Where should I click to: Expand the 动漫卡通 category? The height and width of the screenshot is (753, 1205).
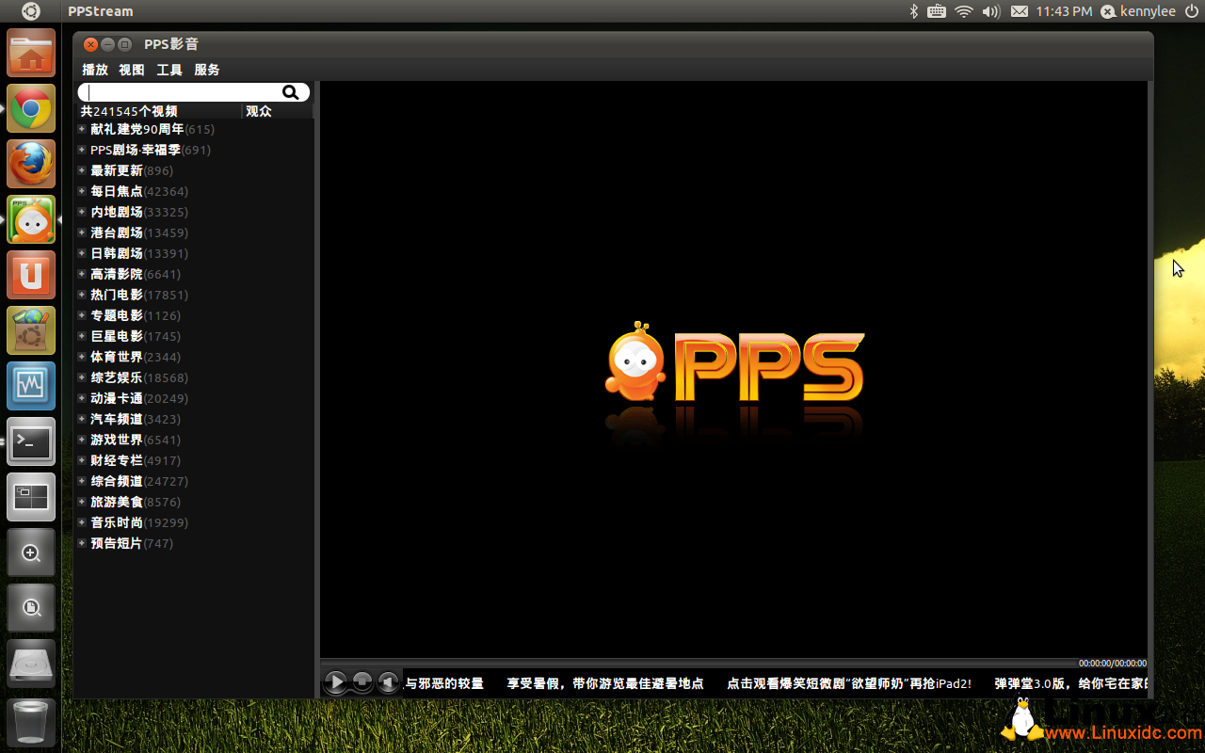click(82, 398)
